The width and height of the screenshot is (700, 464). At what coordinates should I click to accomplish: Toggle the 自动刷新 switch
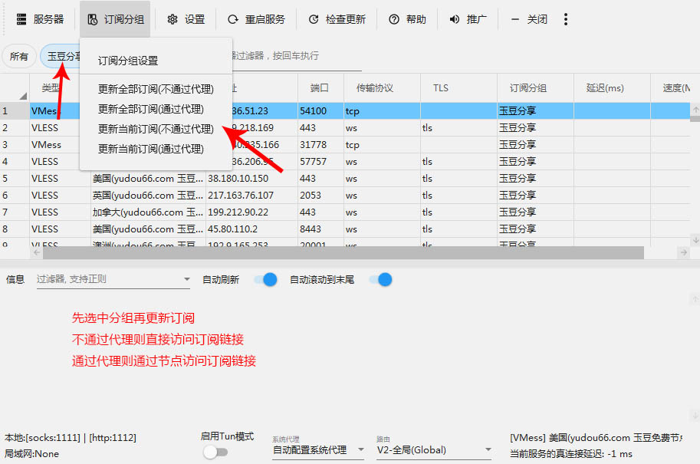264,280
